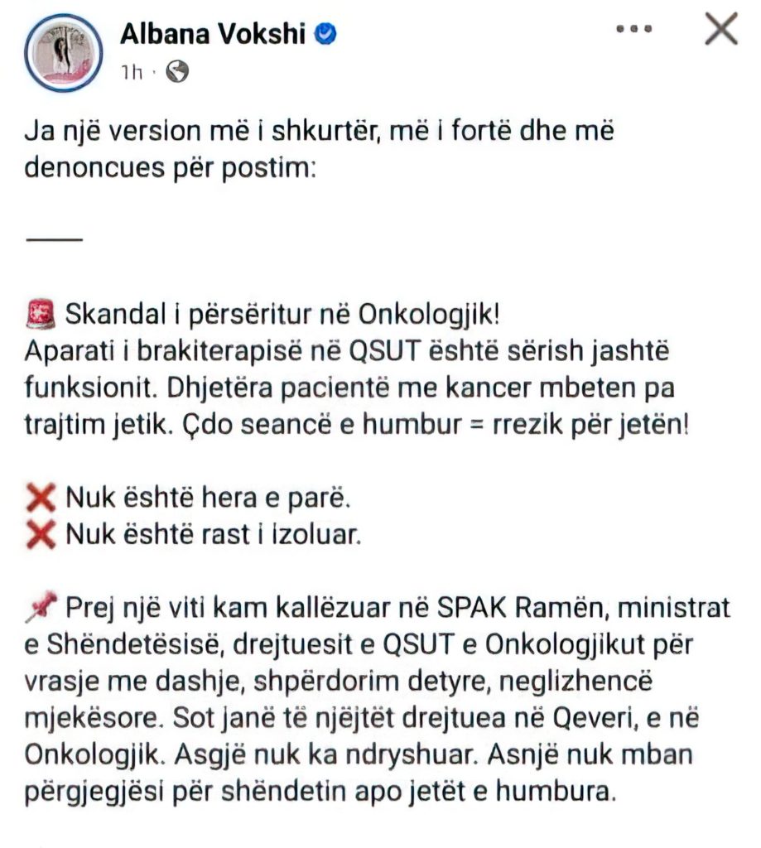Click the pushpin emoji

tap(41, 609)
